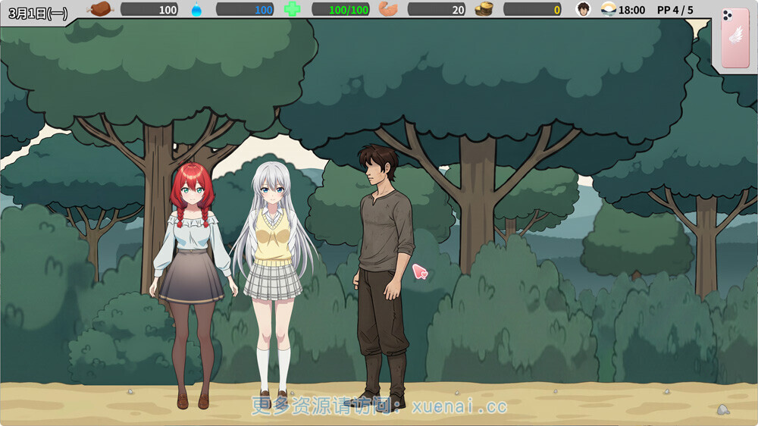Click the blue water drop thirst icon
Viewport: 758px width, 426px height.
point(196,9)
